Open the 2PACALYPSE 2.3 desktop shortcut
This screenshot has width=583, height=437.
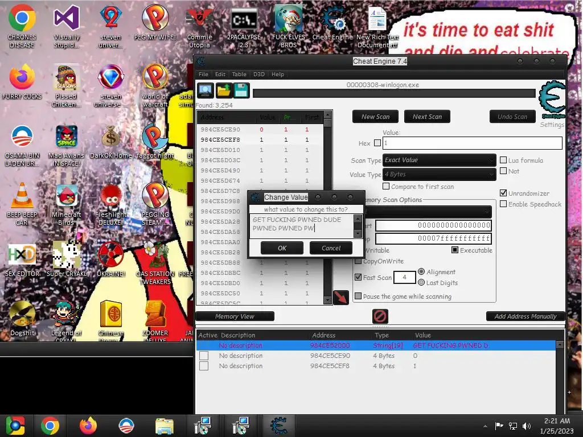[x=244, y=26]
